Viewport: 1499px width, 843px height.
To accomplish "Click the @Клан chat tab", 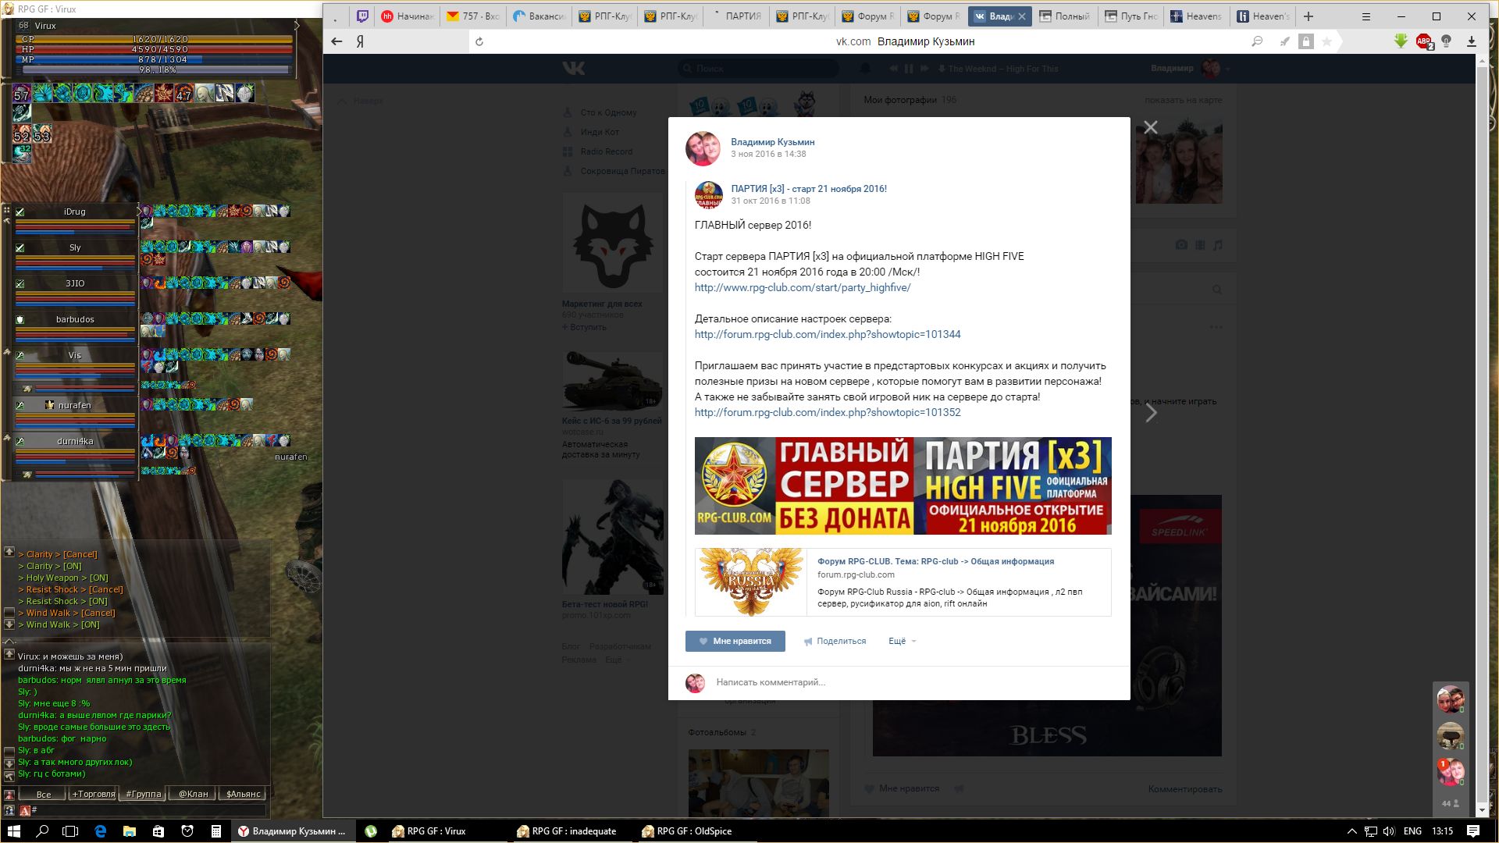I will 193,794.
